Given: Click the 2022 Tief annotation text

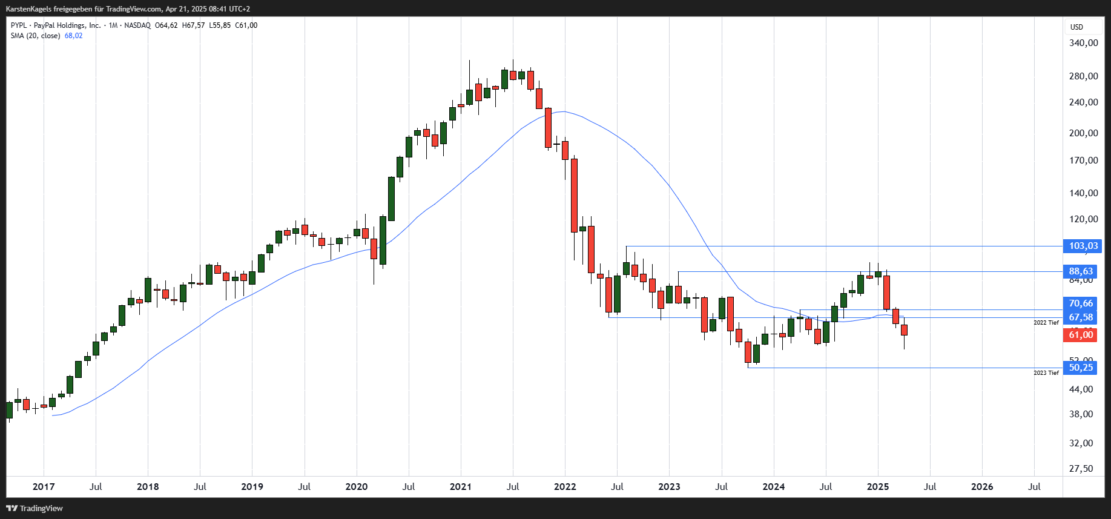Looking at the screenshot, I should (x=1046, y=323).
